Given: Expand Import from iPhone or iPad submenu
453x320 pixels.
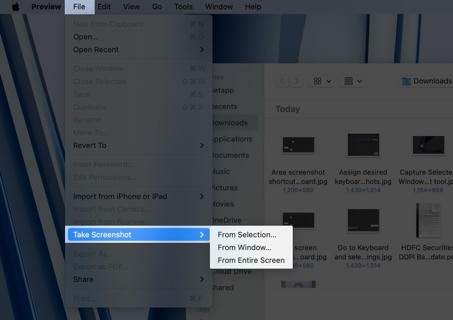Looking at the screenshot, I should click(139, 196).
